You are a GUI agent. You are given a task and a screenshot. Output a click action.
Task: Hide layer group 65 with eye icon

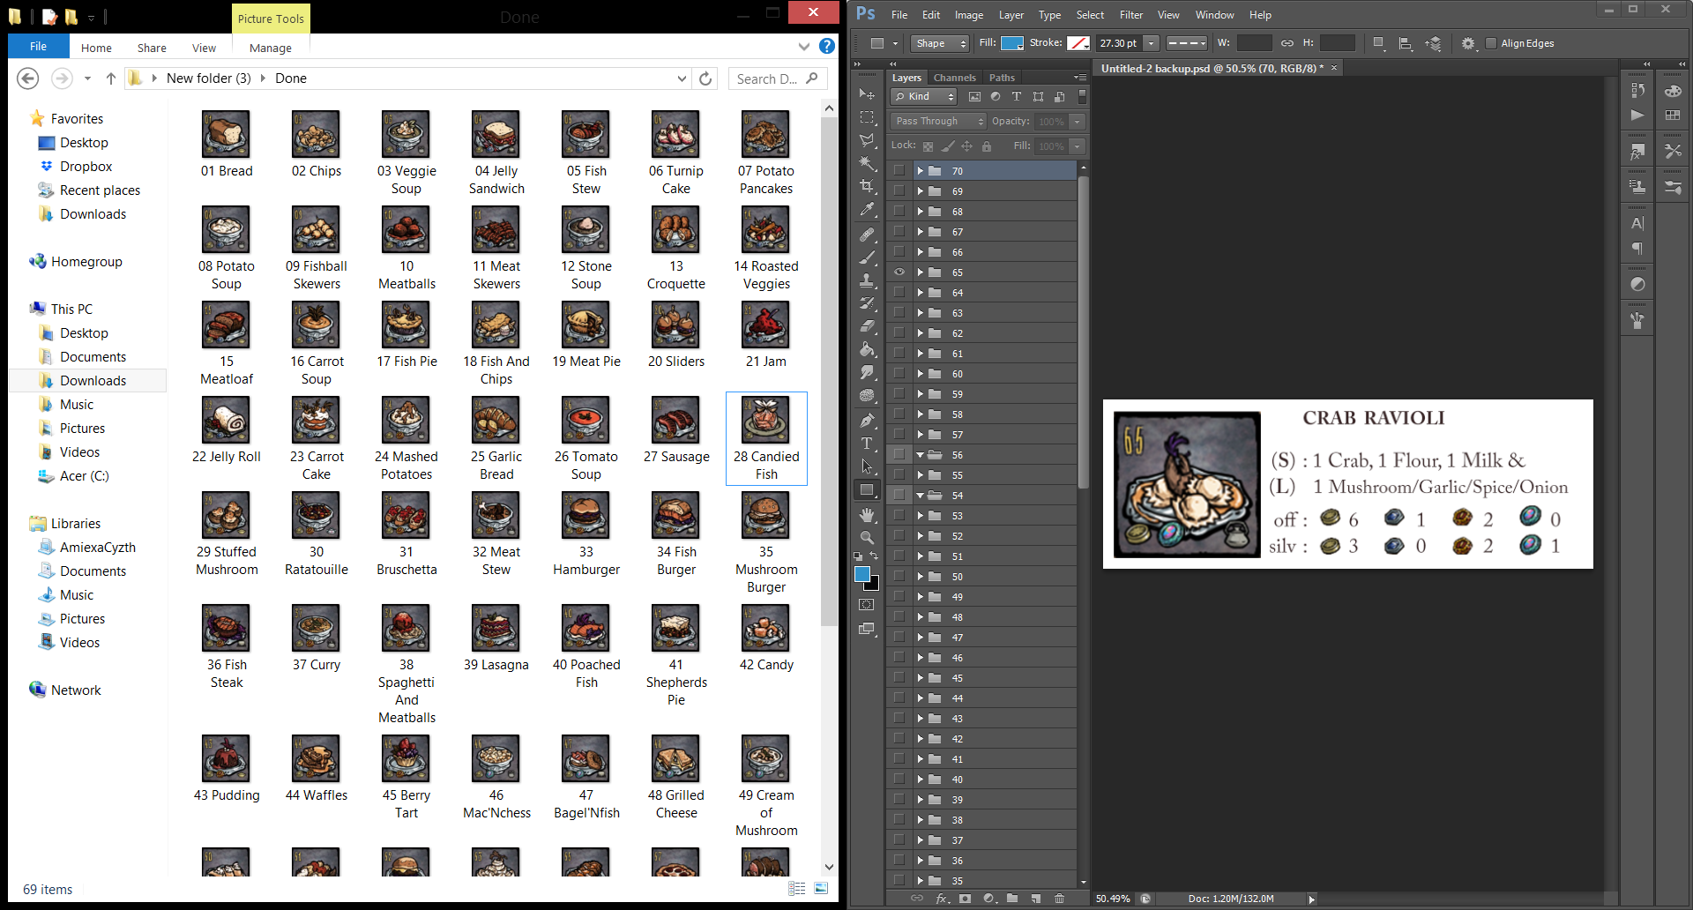pos(899,272)
